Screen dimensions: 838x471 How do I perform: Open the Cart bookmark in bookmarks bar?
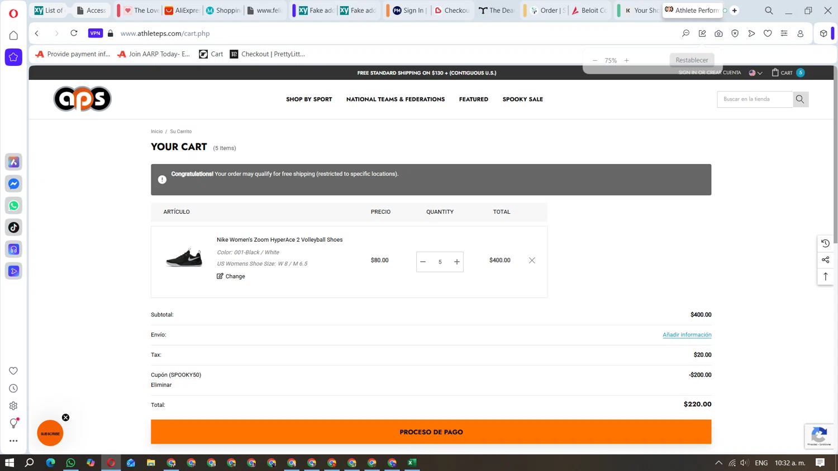click(211, 54)
